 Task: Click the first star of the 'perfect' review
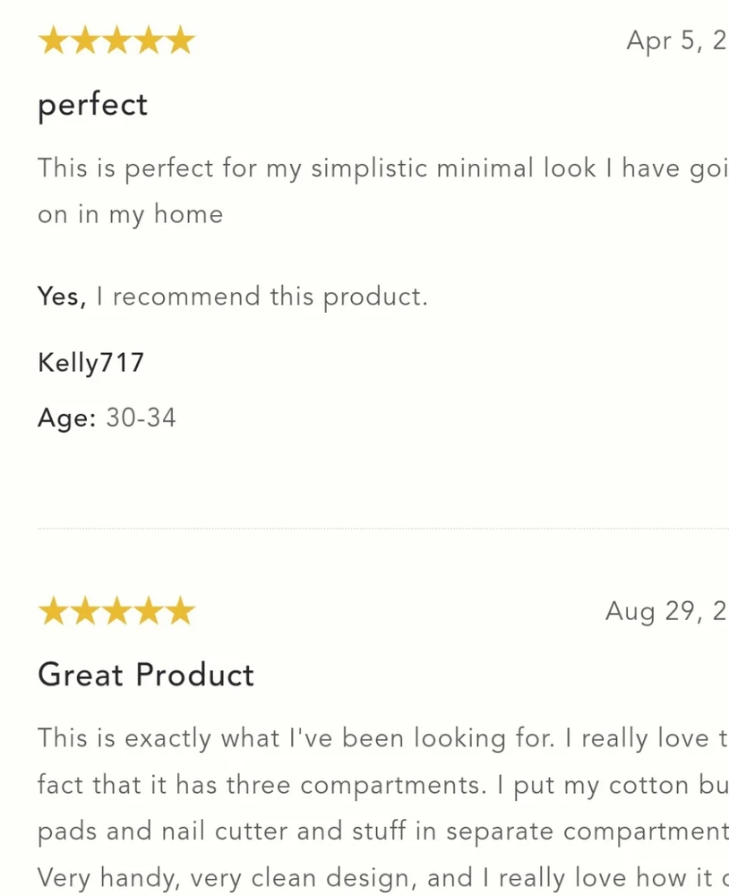pos(53,40)
